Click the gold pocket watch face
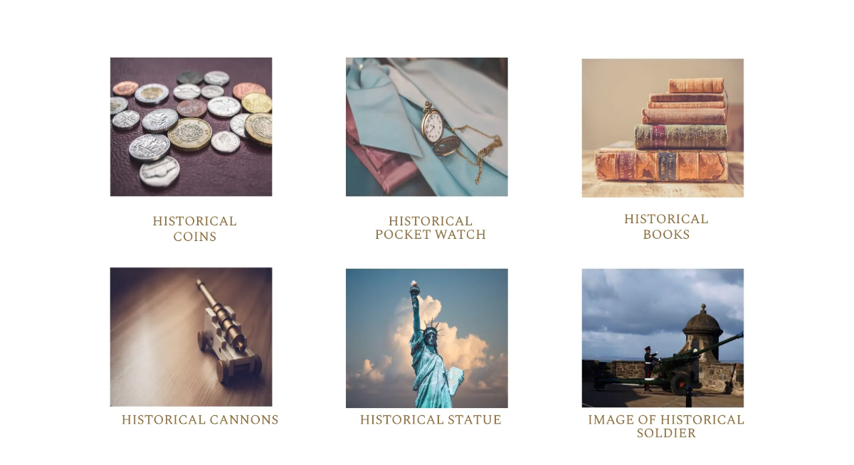Viewport: 854px width, 465px height. 432,126
